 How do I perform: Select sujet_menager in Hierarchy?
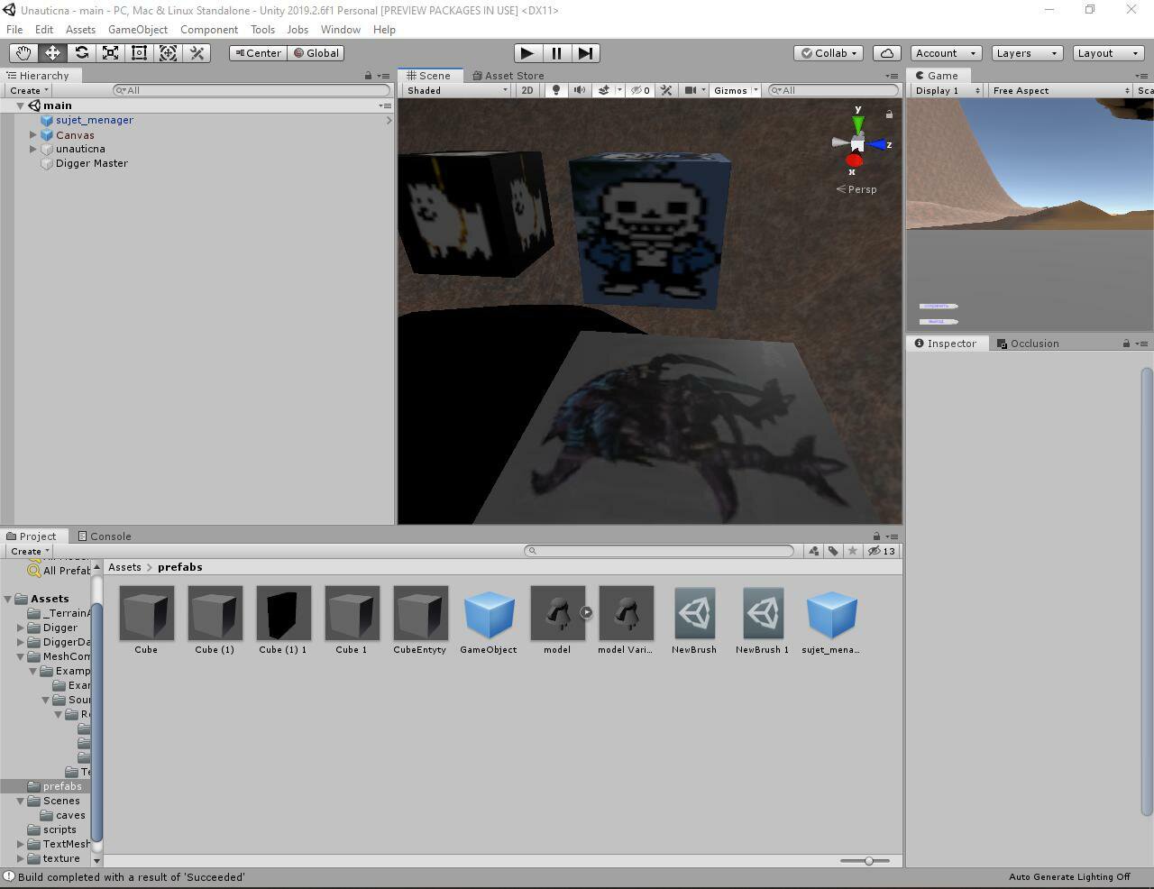(x=94, y=120)
